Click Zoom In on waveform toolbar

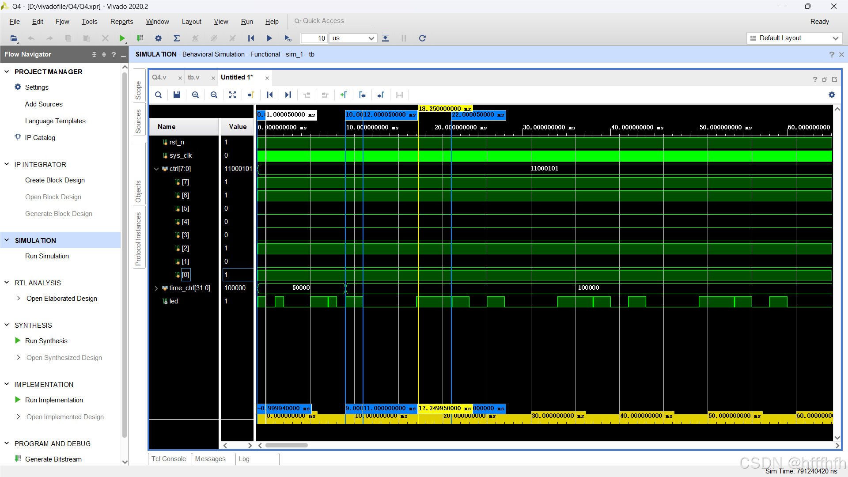click(x=195, y=95)
